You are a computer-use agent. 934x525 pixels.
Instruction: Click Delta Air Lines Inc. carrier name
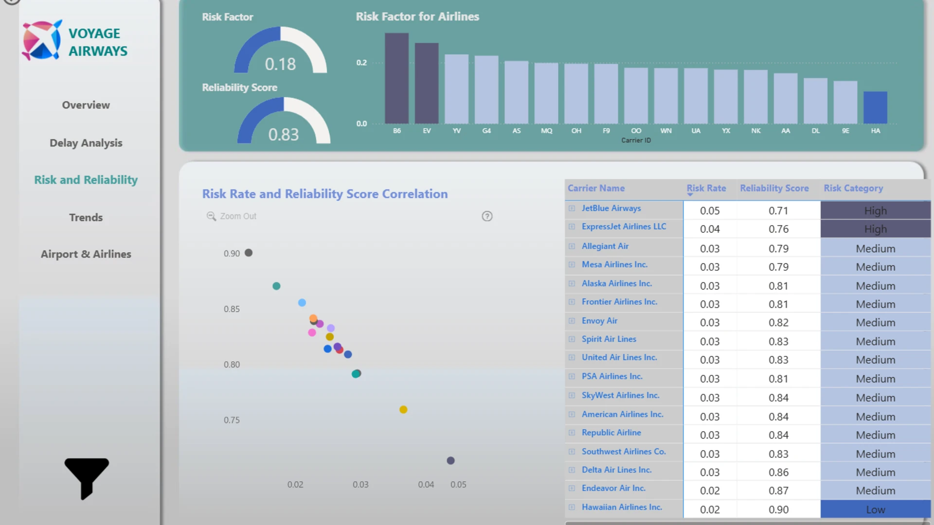pyautogui.click(x=617, y=470)
